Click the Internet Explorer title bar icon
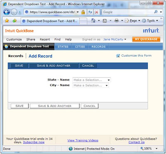166x154 pixels. point(5,4)
